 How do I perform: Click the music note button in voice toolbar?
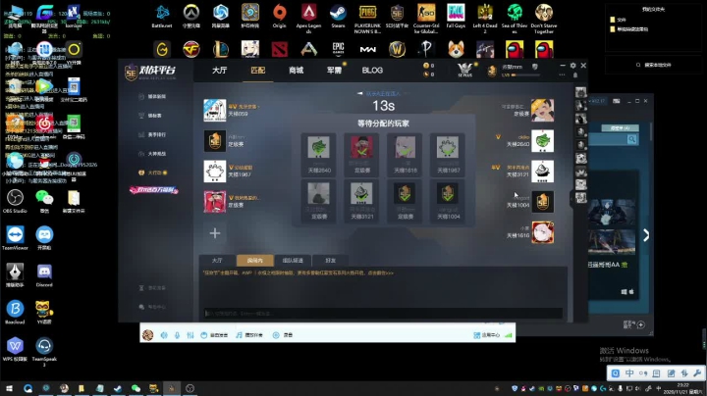[249, 335]
